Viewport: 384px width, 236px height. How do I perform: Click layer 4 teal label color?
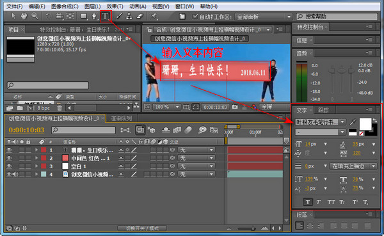(x=44, y=174)
